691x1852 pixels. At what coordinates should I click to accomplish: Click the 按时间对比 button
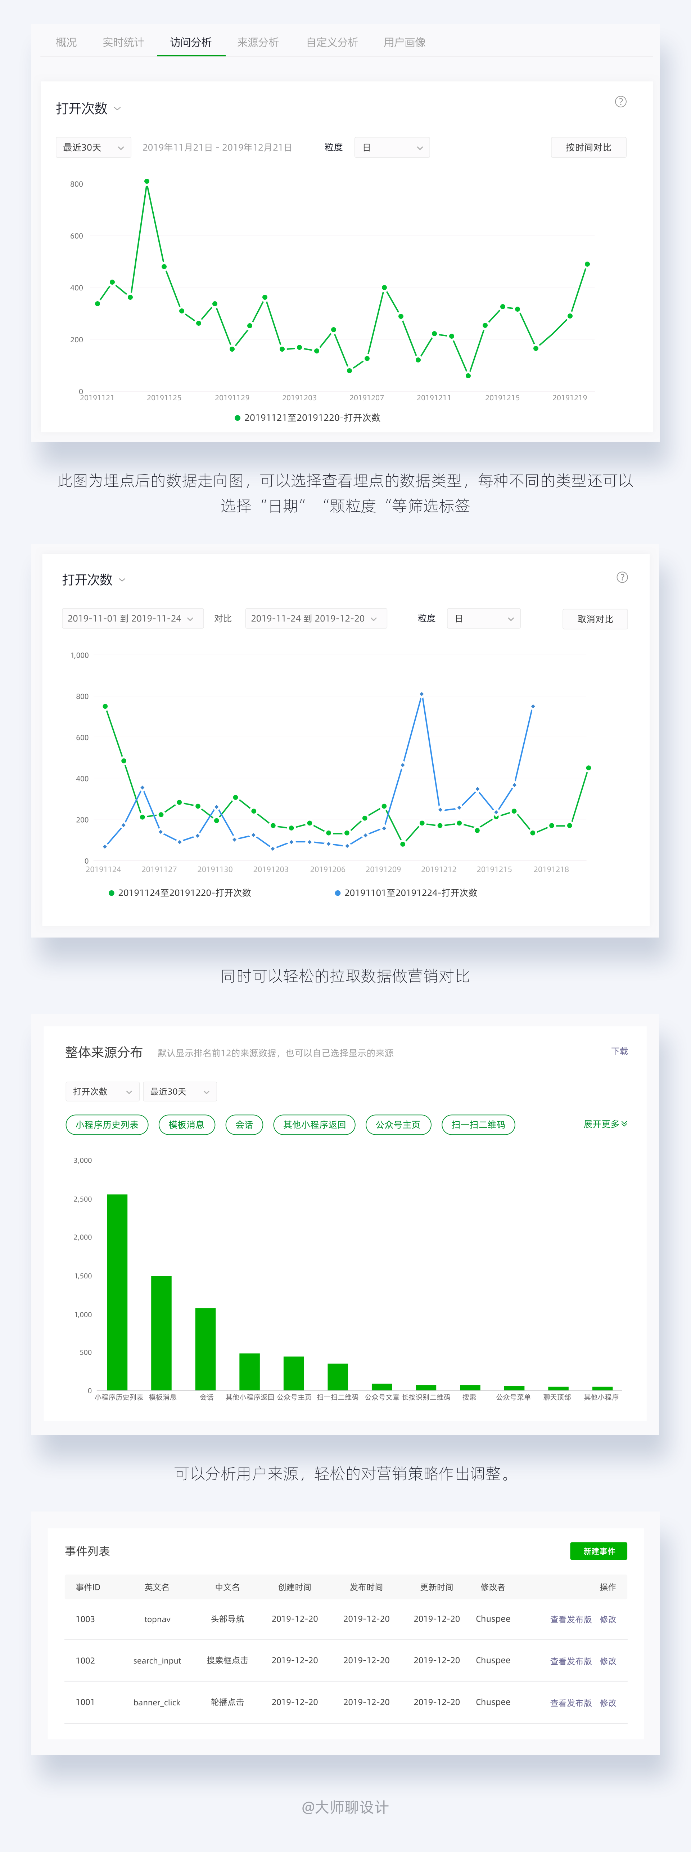588,147
